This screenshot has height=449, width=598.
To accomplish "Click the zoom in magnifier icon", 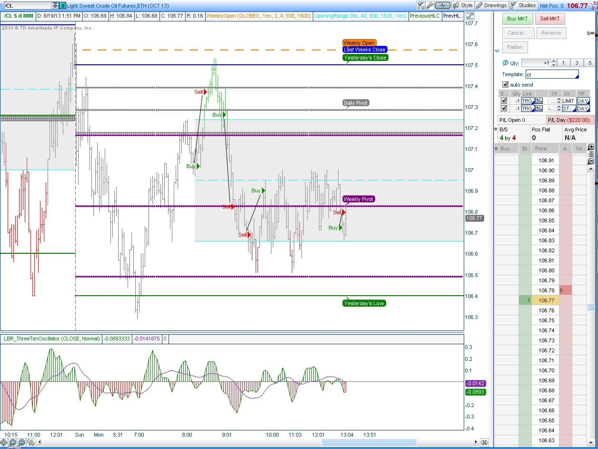I will click(x=13, y=443).
